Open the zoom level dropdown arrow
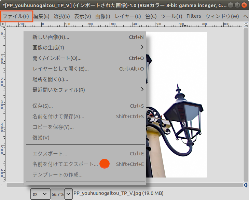This screenshot has height=200, width=249. [68, 194]
